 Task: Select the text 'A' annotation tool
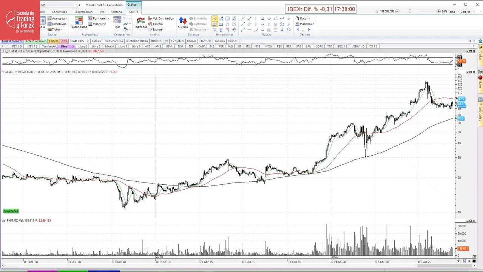pyautogui.click(x=227, y=24)
